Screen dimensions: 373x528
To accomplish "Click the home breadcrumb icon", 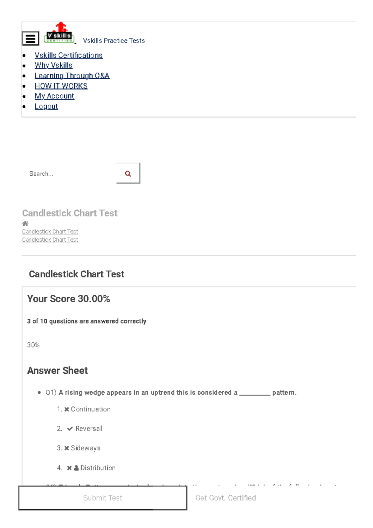I will (25, 223).
